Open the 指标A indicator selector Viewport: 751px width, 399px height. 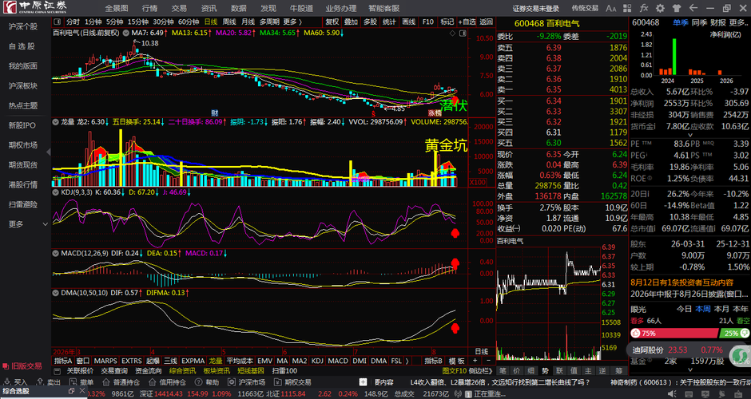coord(63,361)
